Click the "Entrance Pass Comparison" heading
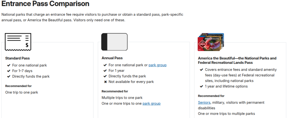 (45, 4)
